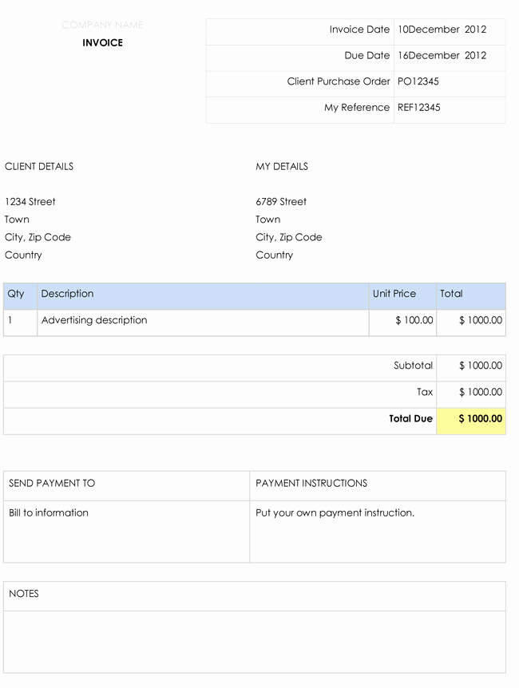Select reference value REF12345

419,108
